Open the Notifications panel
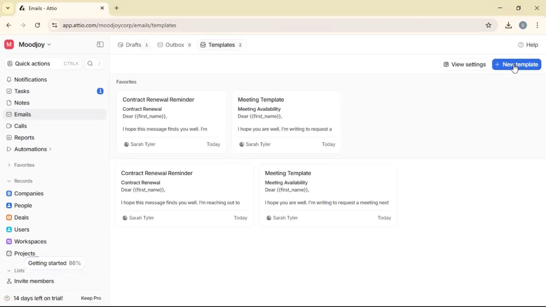Viewport: 546px width, 307px height. (x=30, y=80)
